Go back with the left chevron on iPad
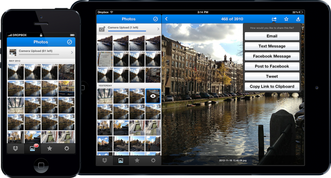This screenshot has width=331, height=178. pos(166,19)
